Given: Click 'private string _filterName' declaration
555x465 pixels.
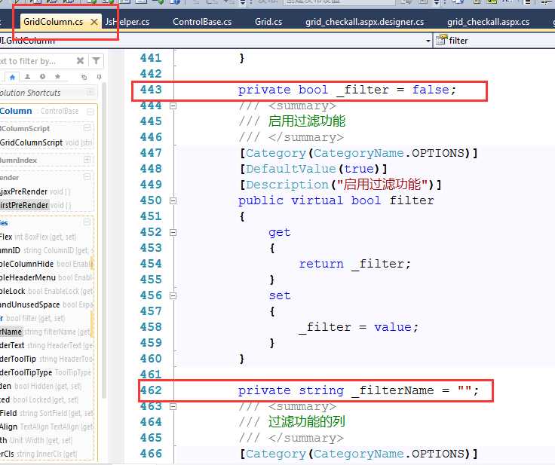Looking at the screenshot, I should 358,390.
